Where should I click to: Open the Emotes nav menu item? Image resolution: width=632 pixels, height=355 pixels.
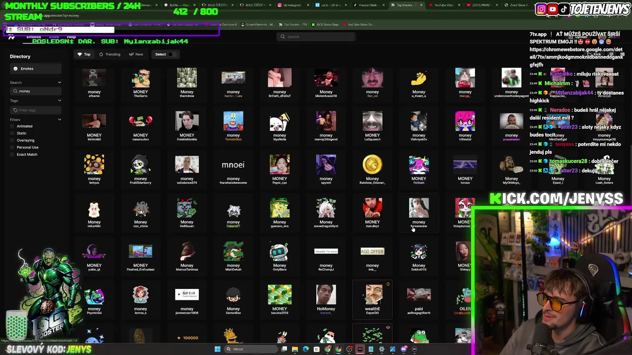tap(34, 37)
